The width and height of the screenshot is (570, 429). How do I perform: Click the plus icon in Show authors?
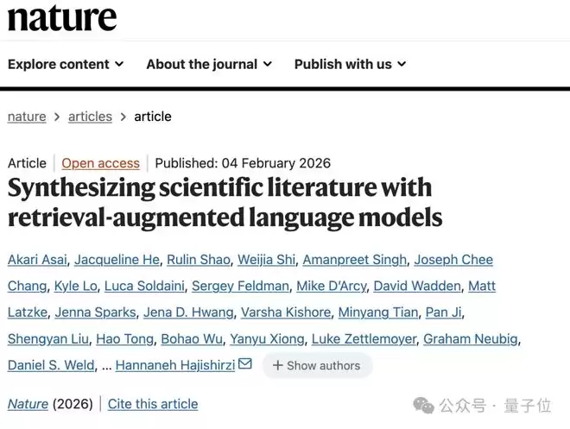click(277, 365)
